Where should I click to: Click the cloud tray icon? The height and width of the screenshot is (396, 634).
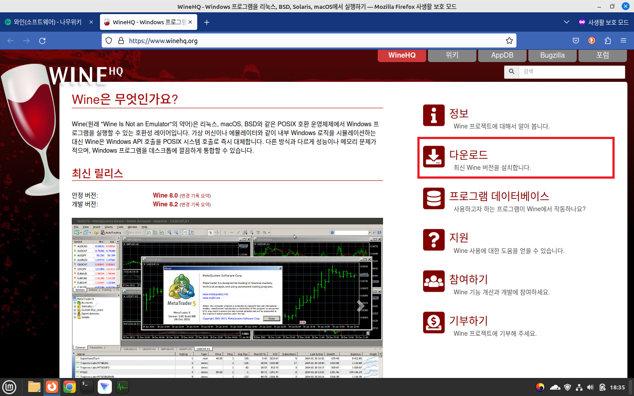click(x=555, y=387)
